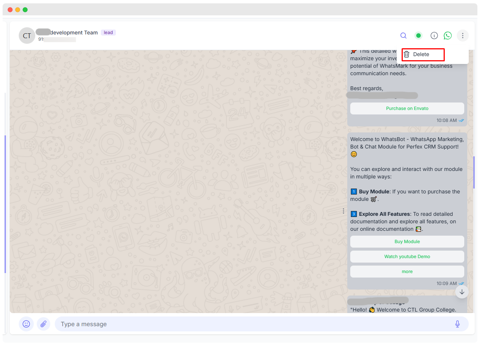
Task: Click the trash icon beside Delete
Action: (407, 54)
